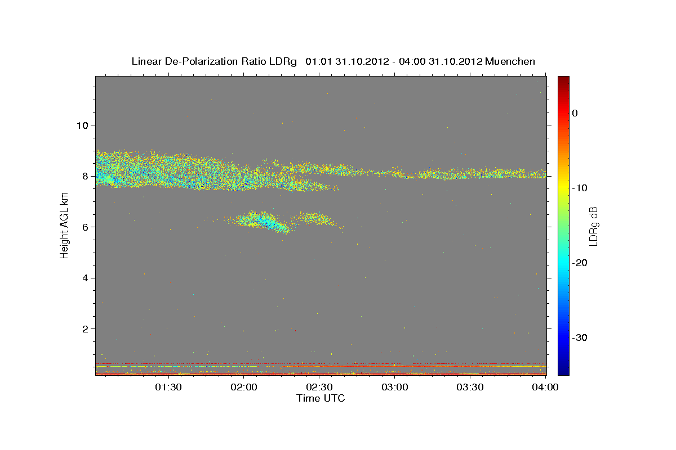Click the 01:30 time tick label

[x=168, y=387]
